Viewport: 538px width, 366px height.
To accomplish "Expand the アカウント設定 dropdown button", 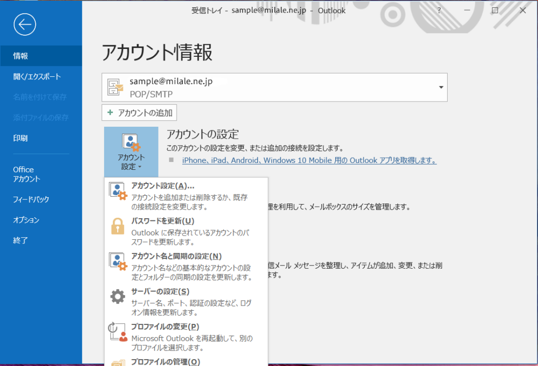I will coord(131,152).
